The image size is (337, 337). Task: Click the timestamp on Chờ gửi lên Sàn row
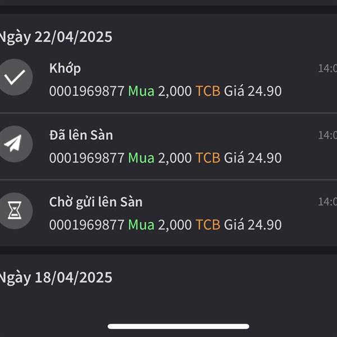[327, 202]
